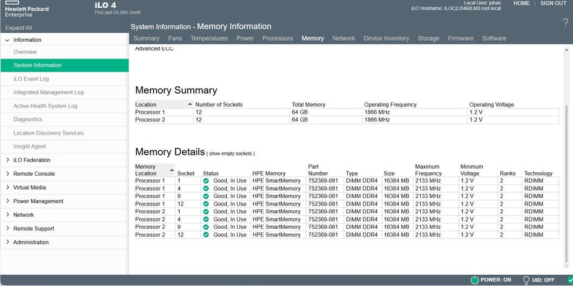Click Operating Voltage column header
The width and height of the screenshot is (573, 286).
(491, 105)
